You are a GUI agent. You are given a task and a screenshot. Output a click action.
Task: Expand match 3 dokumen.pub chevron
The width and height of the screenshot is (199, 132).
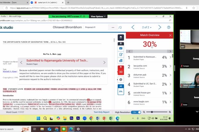pos(170,75)
